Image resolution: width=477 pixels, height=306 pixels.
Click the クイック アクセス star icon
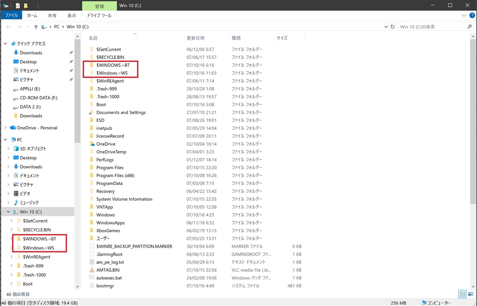pos(13,44)
